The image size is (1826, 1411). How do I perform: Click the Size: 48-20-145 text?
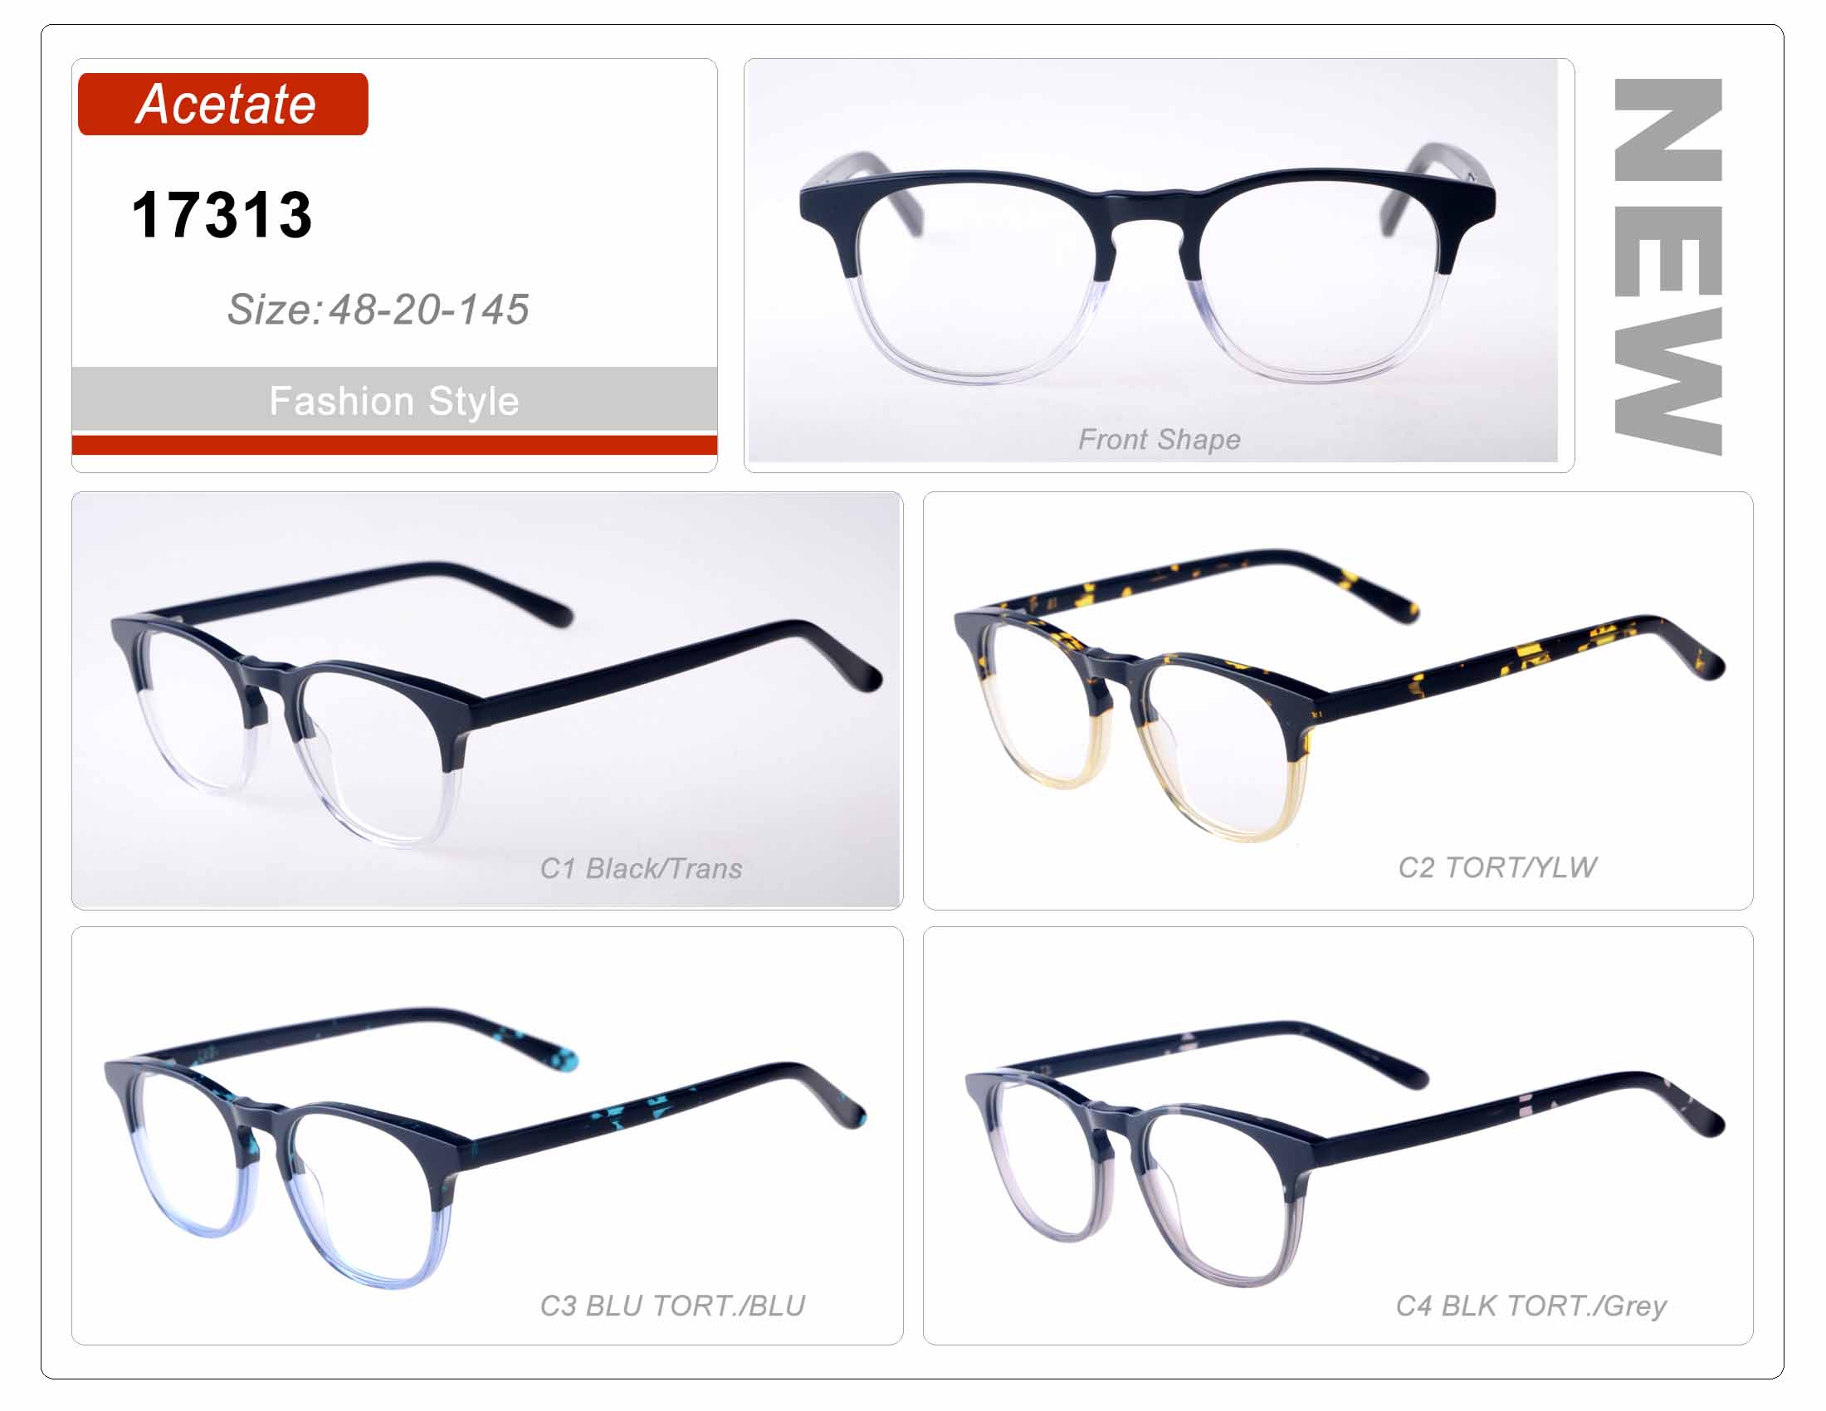[x=378, y=310]
